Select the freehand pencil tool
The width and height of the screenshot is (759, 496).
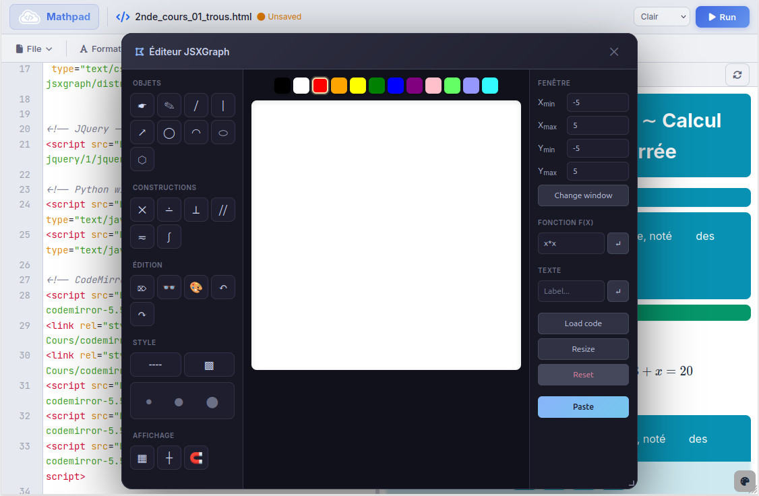(169, 104)
